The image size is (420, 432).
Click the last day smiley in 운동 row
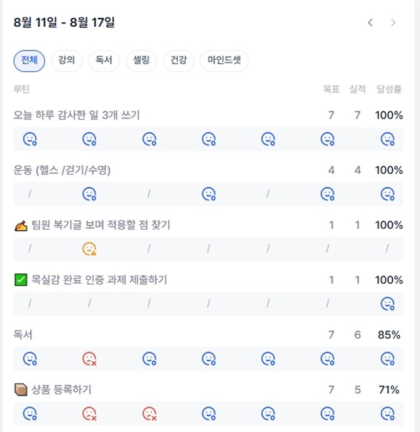click(x=387, y=193)
